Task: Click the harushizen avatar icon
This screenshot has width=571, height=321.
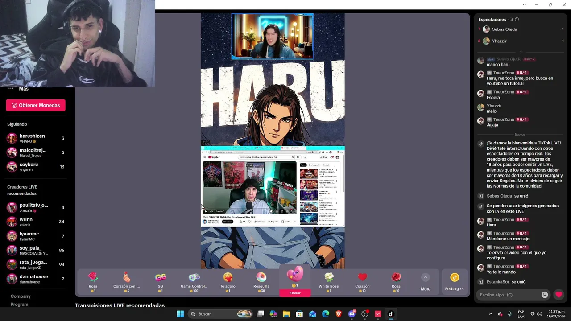Action: tap(12, 138)
